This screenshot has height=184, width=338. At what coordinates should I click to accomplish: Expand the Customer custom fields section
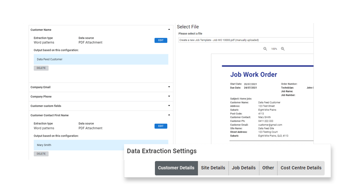pos(169,106)
